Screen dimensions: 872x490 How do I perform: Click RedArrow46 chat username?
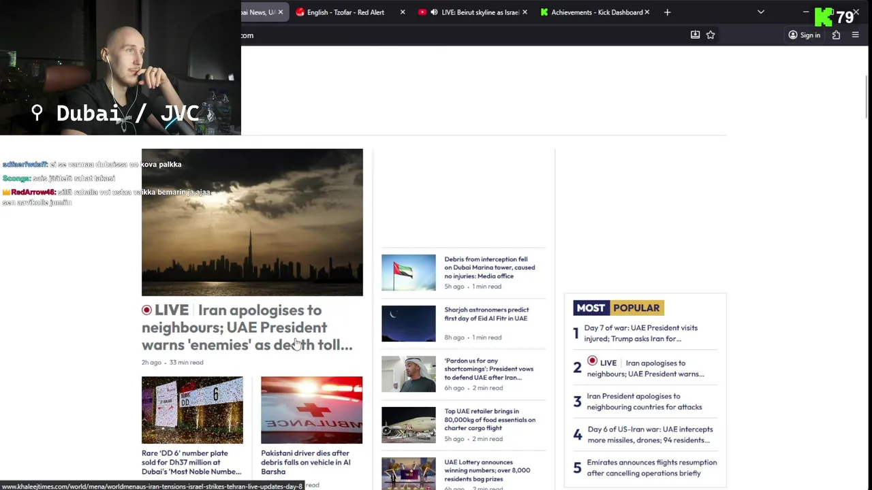coord(33,192)
